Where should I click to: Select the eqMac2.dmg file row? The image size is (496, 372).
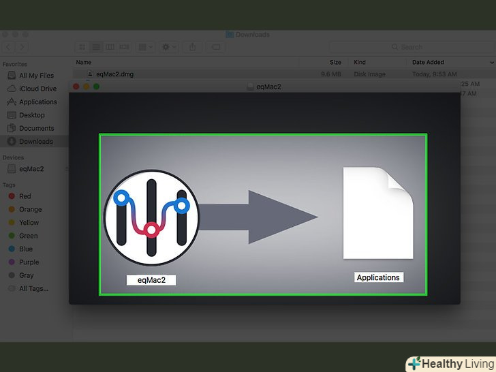pyautogui.click(x=284, y=74)
